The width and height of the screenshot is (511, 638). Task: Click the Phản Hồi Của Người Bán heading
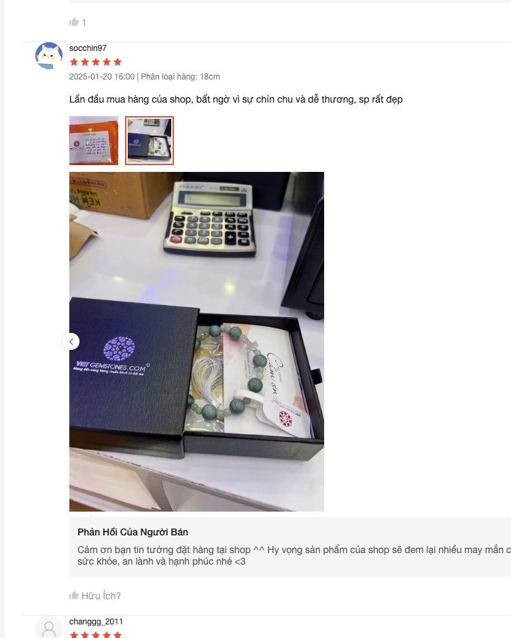pos(133,532)
